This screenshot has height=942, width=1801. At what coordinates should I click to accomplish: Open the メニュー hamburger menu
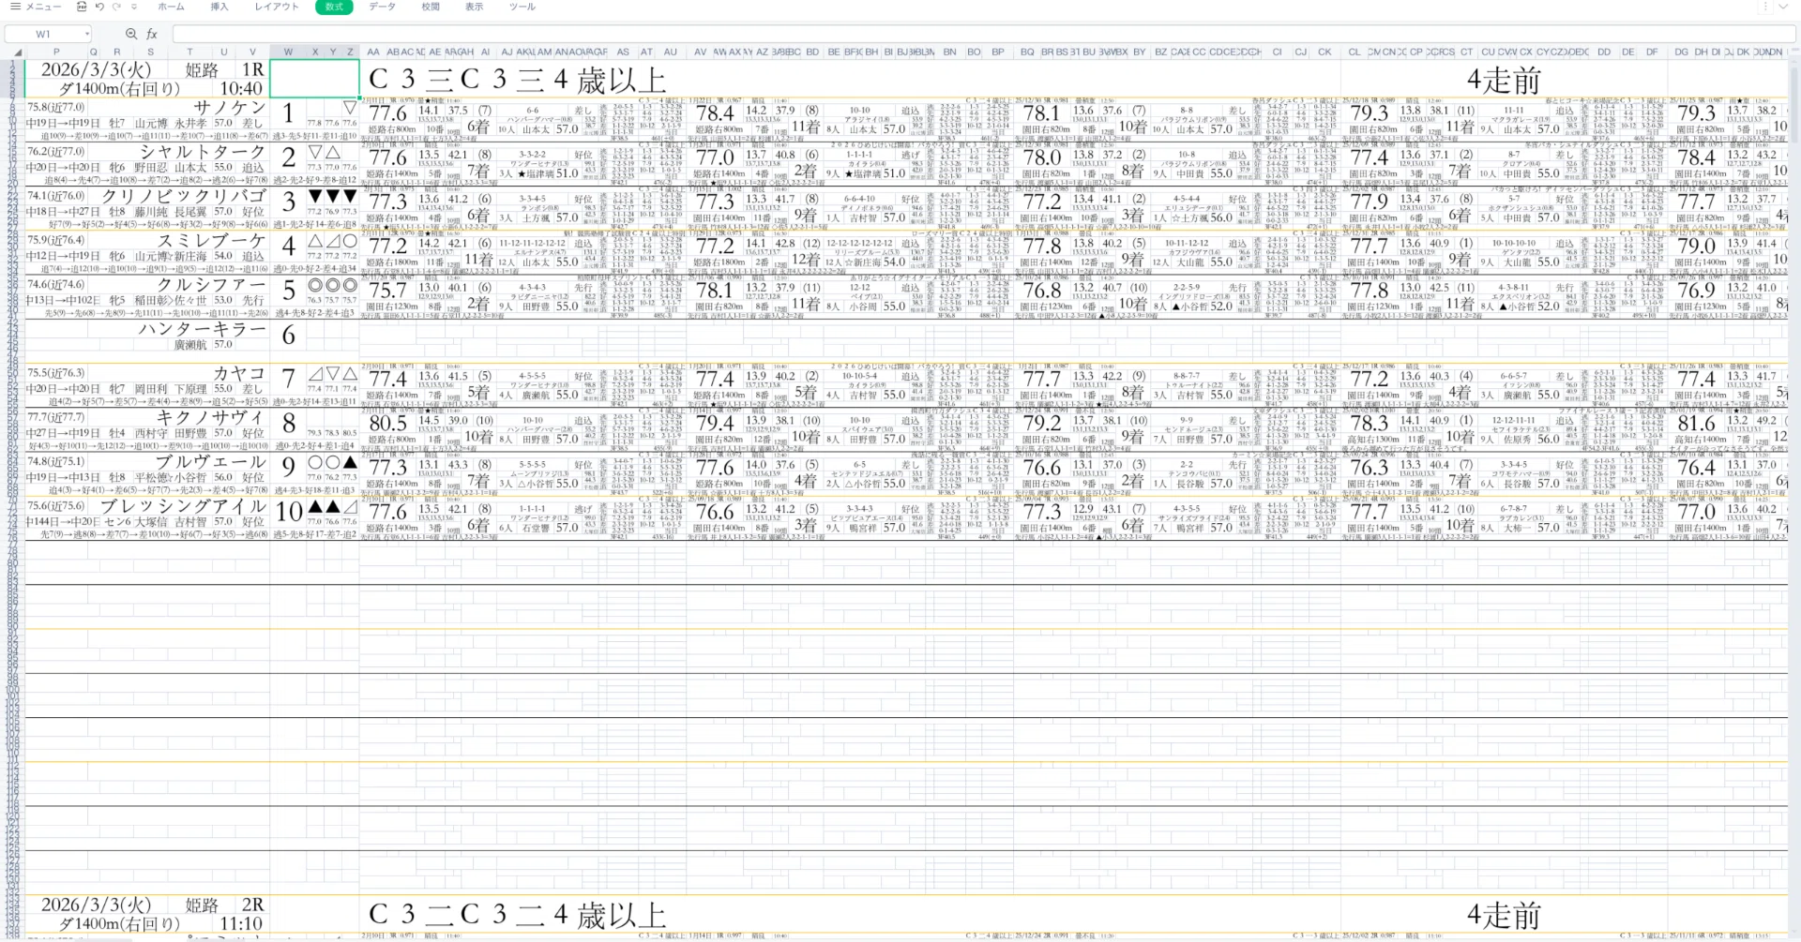point(36,7)
